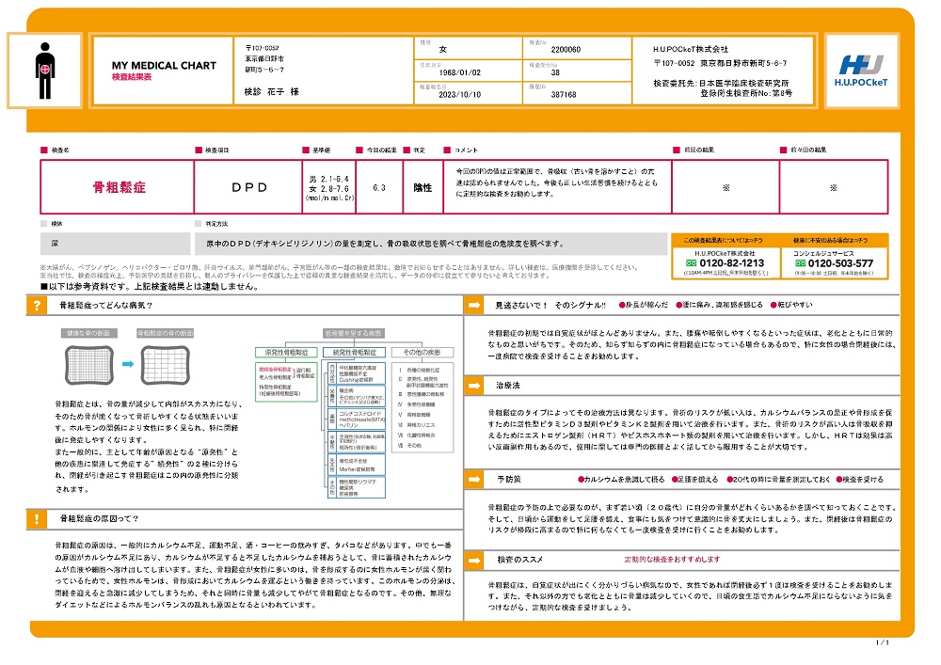Viewport: 941px width, 665px height.
Task: Click the current result value 0.3
Action: [x=379, y=188]
